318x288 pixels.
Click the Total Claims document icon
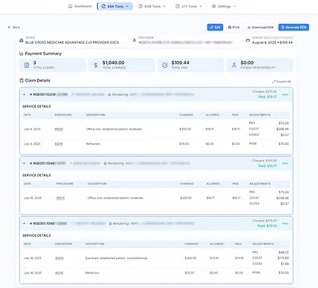(x=26, y=65)
